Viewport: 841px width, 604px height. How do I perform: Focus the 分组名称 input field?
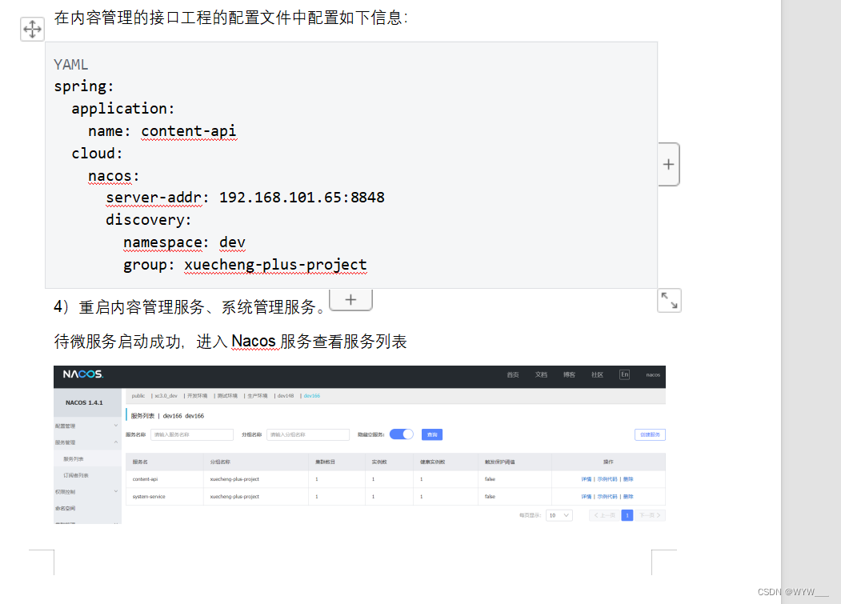click(x=308, y=434)
